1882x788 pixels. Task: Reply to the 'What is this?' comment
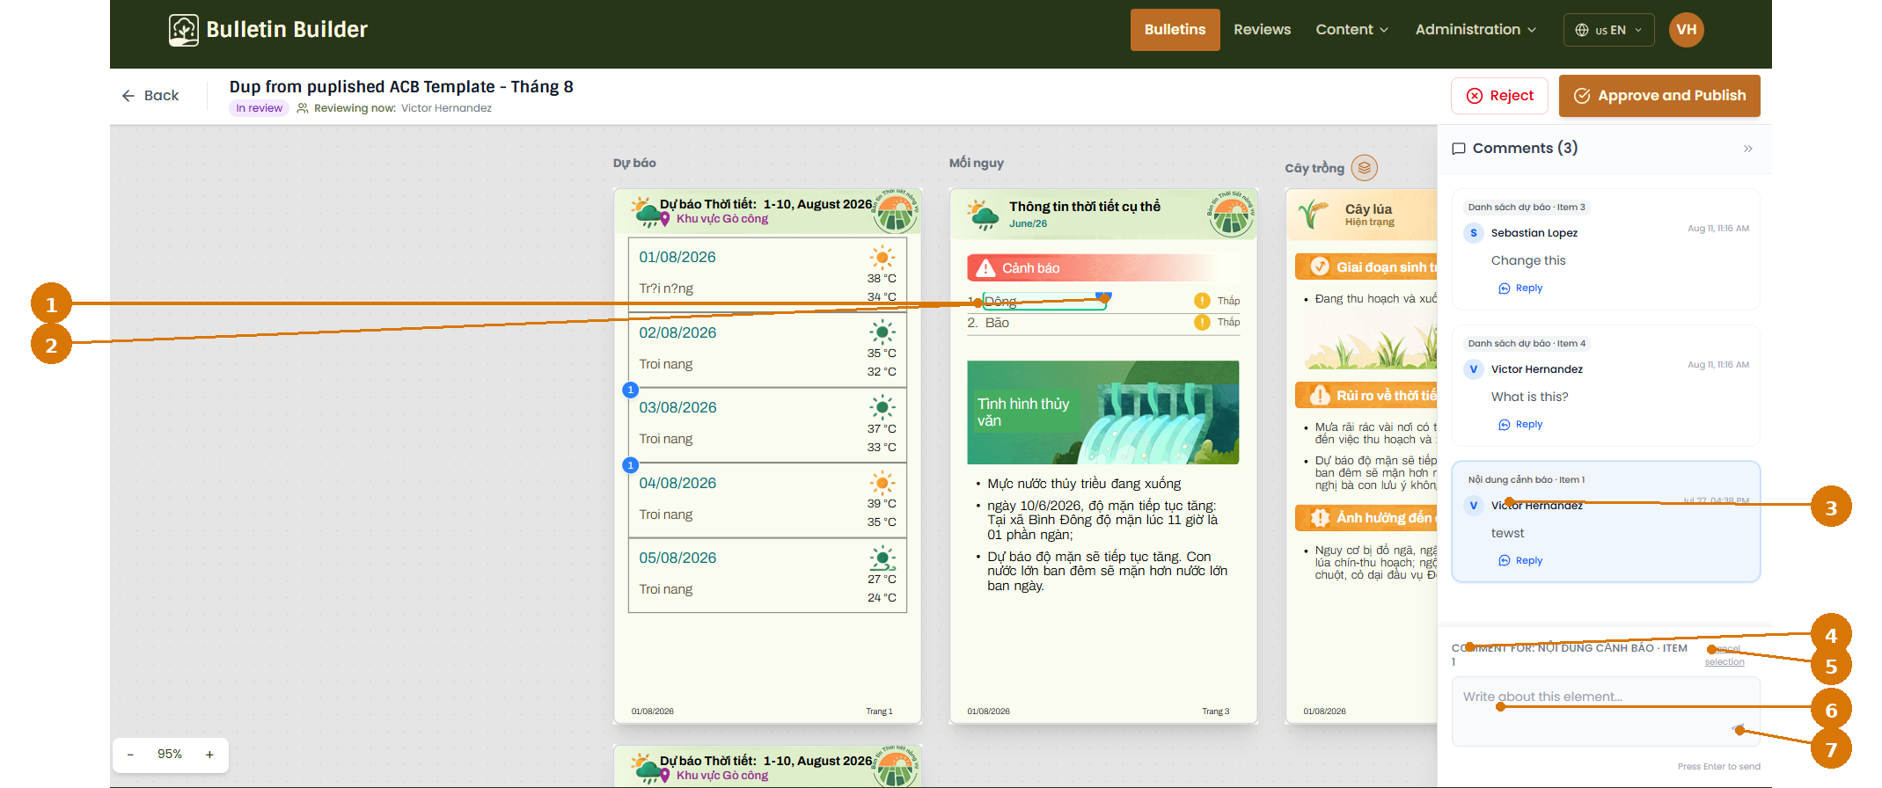[x=1520, y=425]
